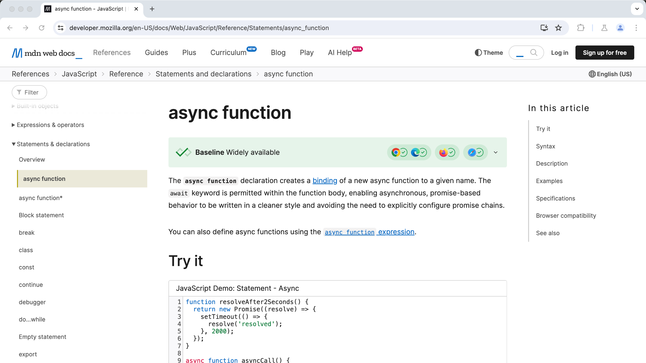The image size is (646, 363).
Task: Click the binding hyperlink in description
Action: (325, 180)
